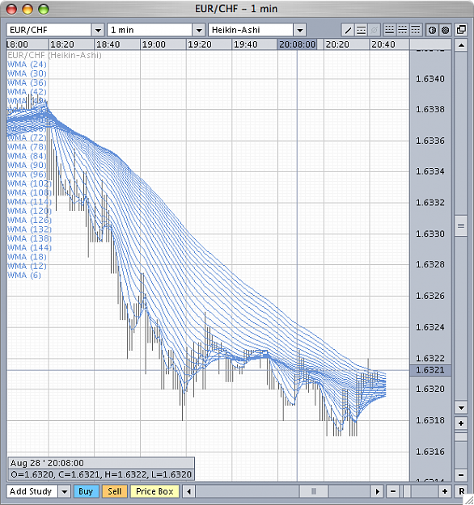Viewport: 474px width, 505px height.
Task: Select the WMA (120) study label
Action: (29, 211)
